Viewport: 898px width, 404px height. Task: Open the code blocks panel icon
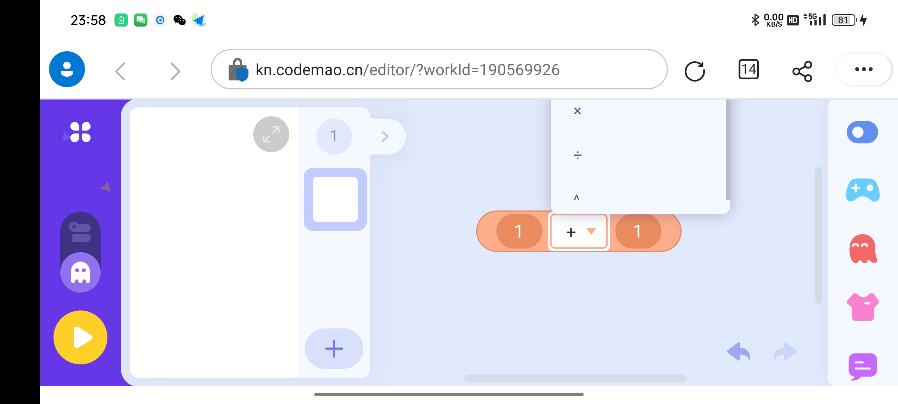80,232
